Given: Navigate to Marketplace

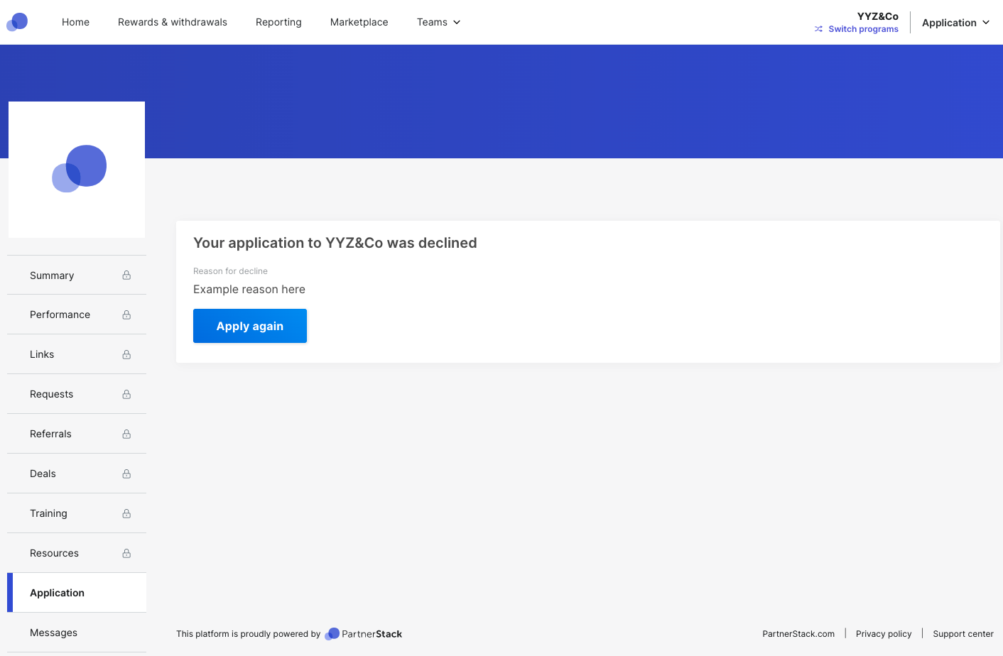Looking at the screenshot, I should [x=359, y=22].
